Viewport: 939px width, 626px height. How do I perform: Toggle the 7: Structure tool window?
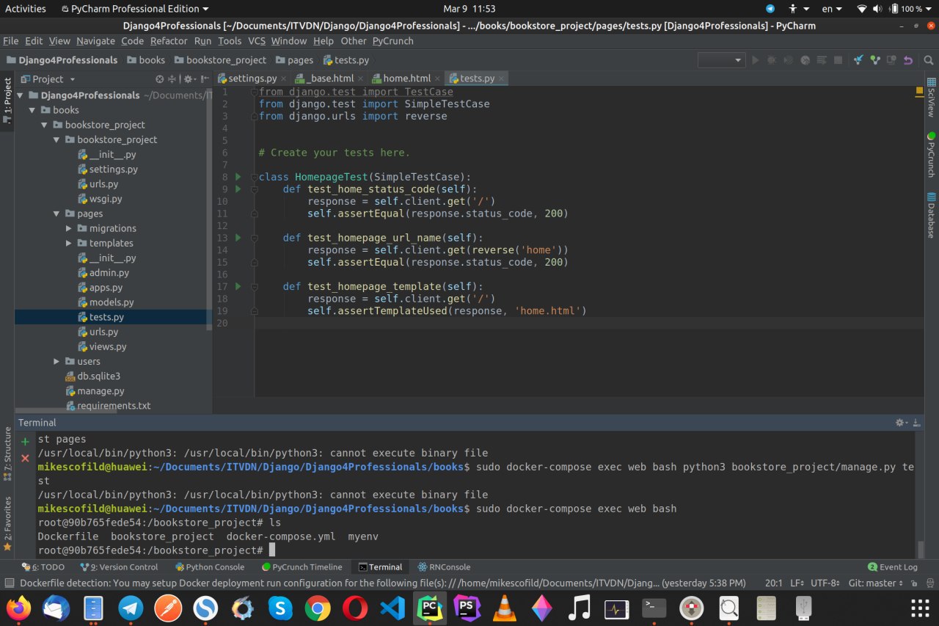click(x=7, y=453)
